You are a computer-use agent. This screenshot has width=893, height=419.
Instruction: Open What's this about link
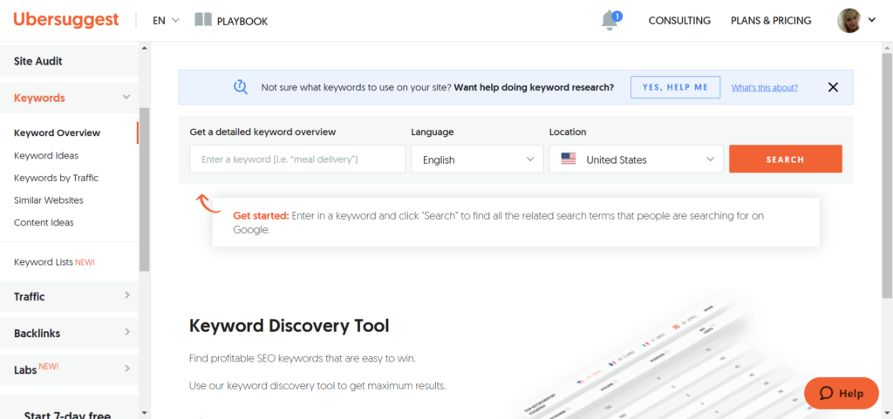click(765, 88)
